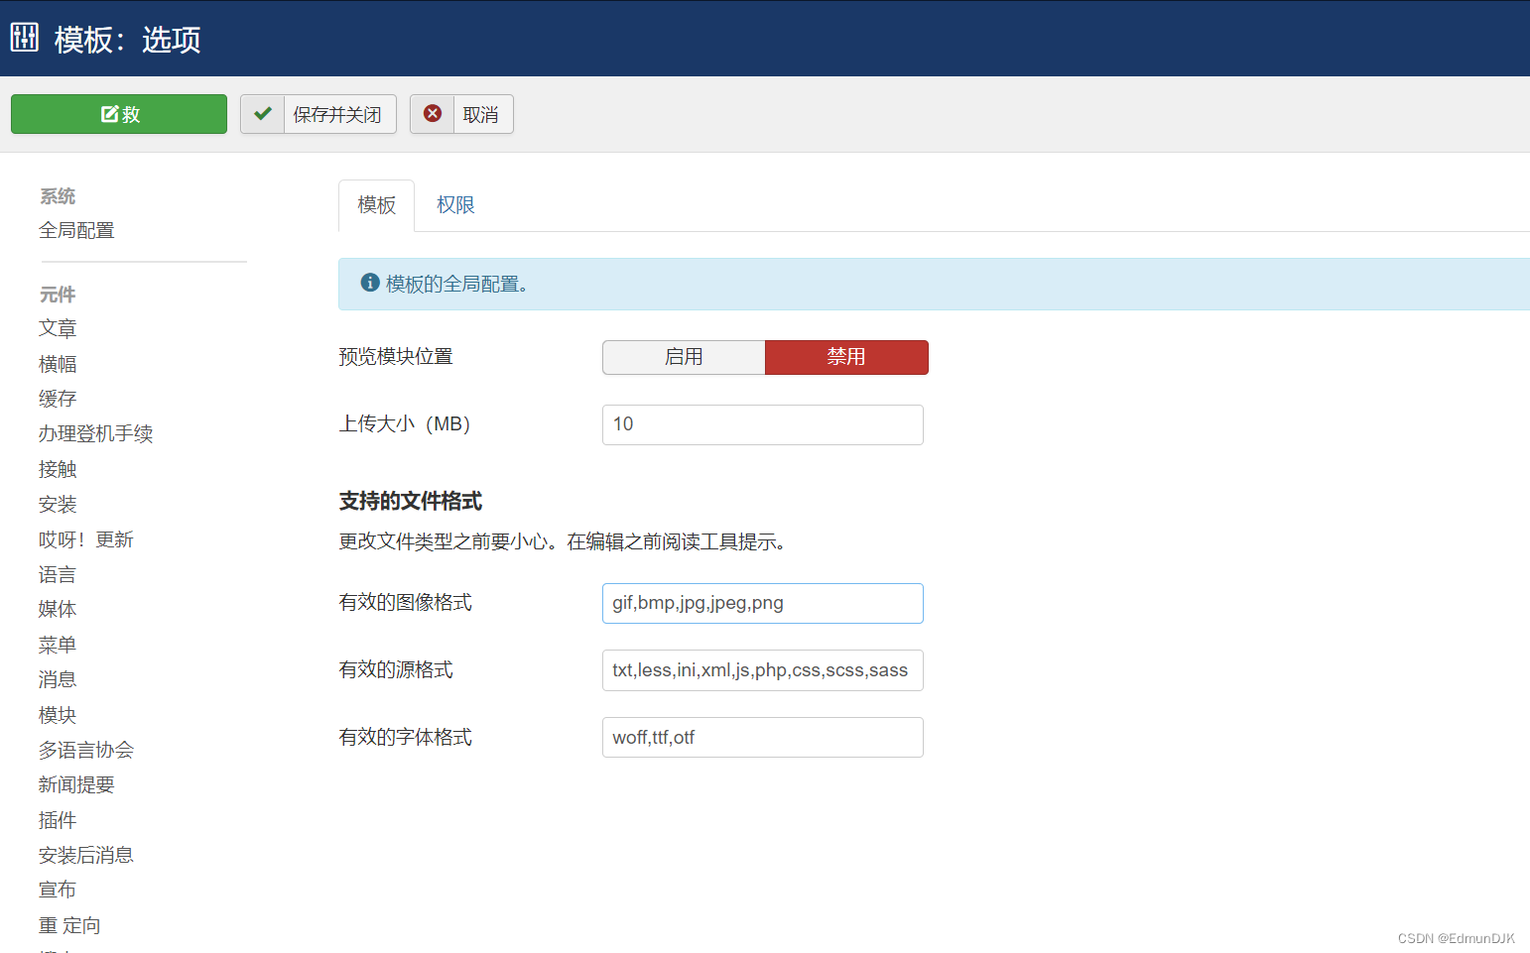Enable 预览模块位置 by clicking 启用
The width and height of the screenshot is (1530, 953).
tap(683, 357)
